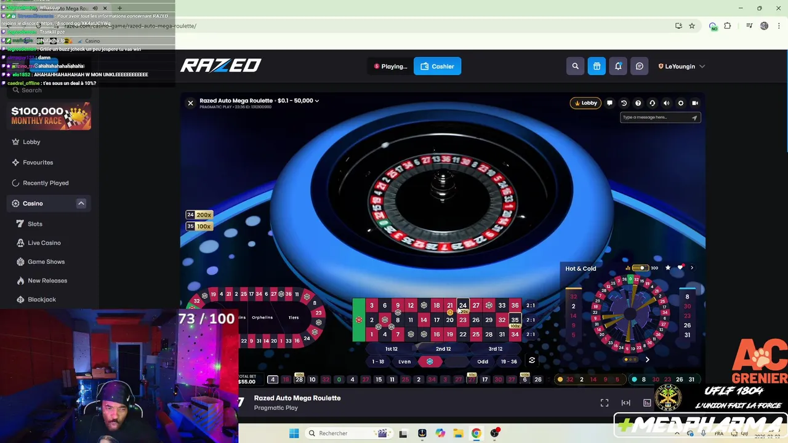
Task: Open File Explorer from taskbar
Action: (458, 433)
